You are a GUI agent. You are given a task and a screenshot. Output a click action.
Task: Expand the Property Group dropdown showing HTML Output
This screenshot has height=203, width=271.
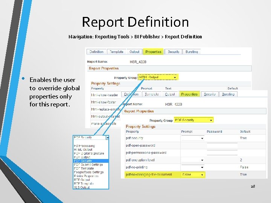pos(158,77)
